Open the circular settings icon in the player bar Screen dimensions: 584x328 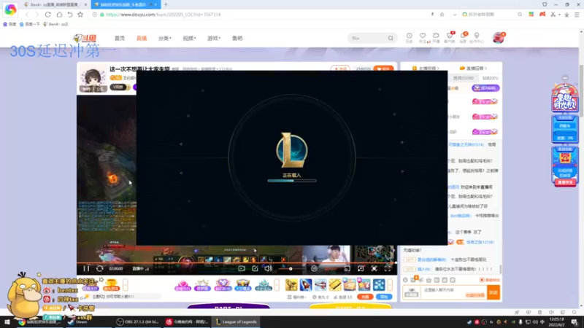314,268
